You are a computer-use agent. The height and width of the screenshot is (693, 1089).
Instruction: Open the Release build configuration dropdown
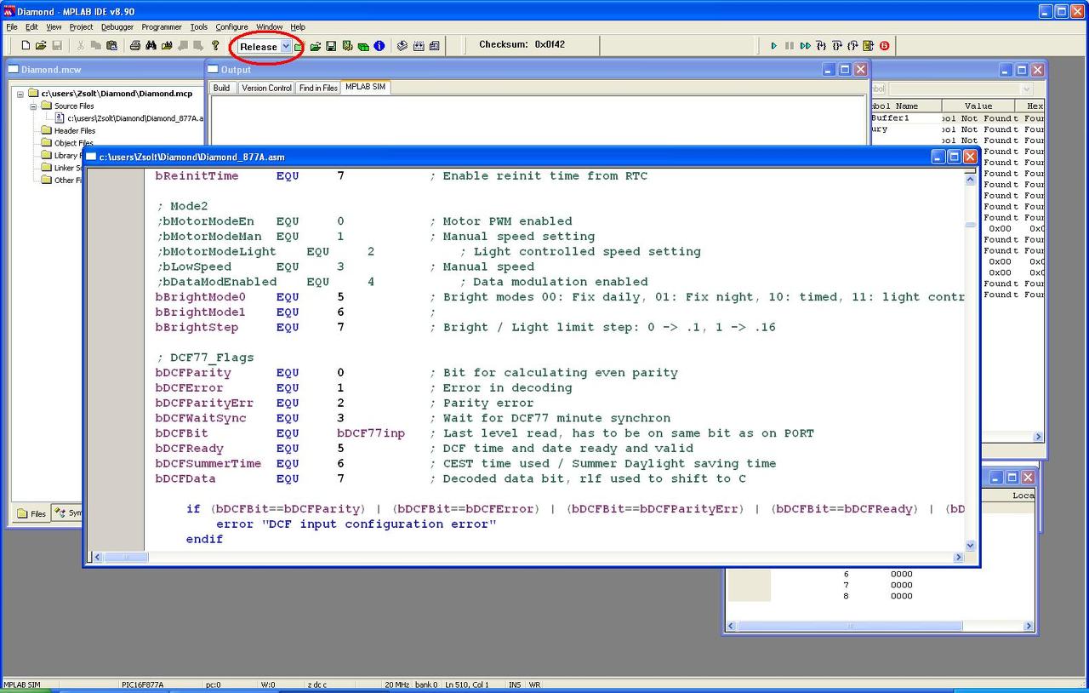[286, 47]
